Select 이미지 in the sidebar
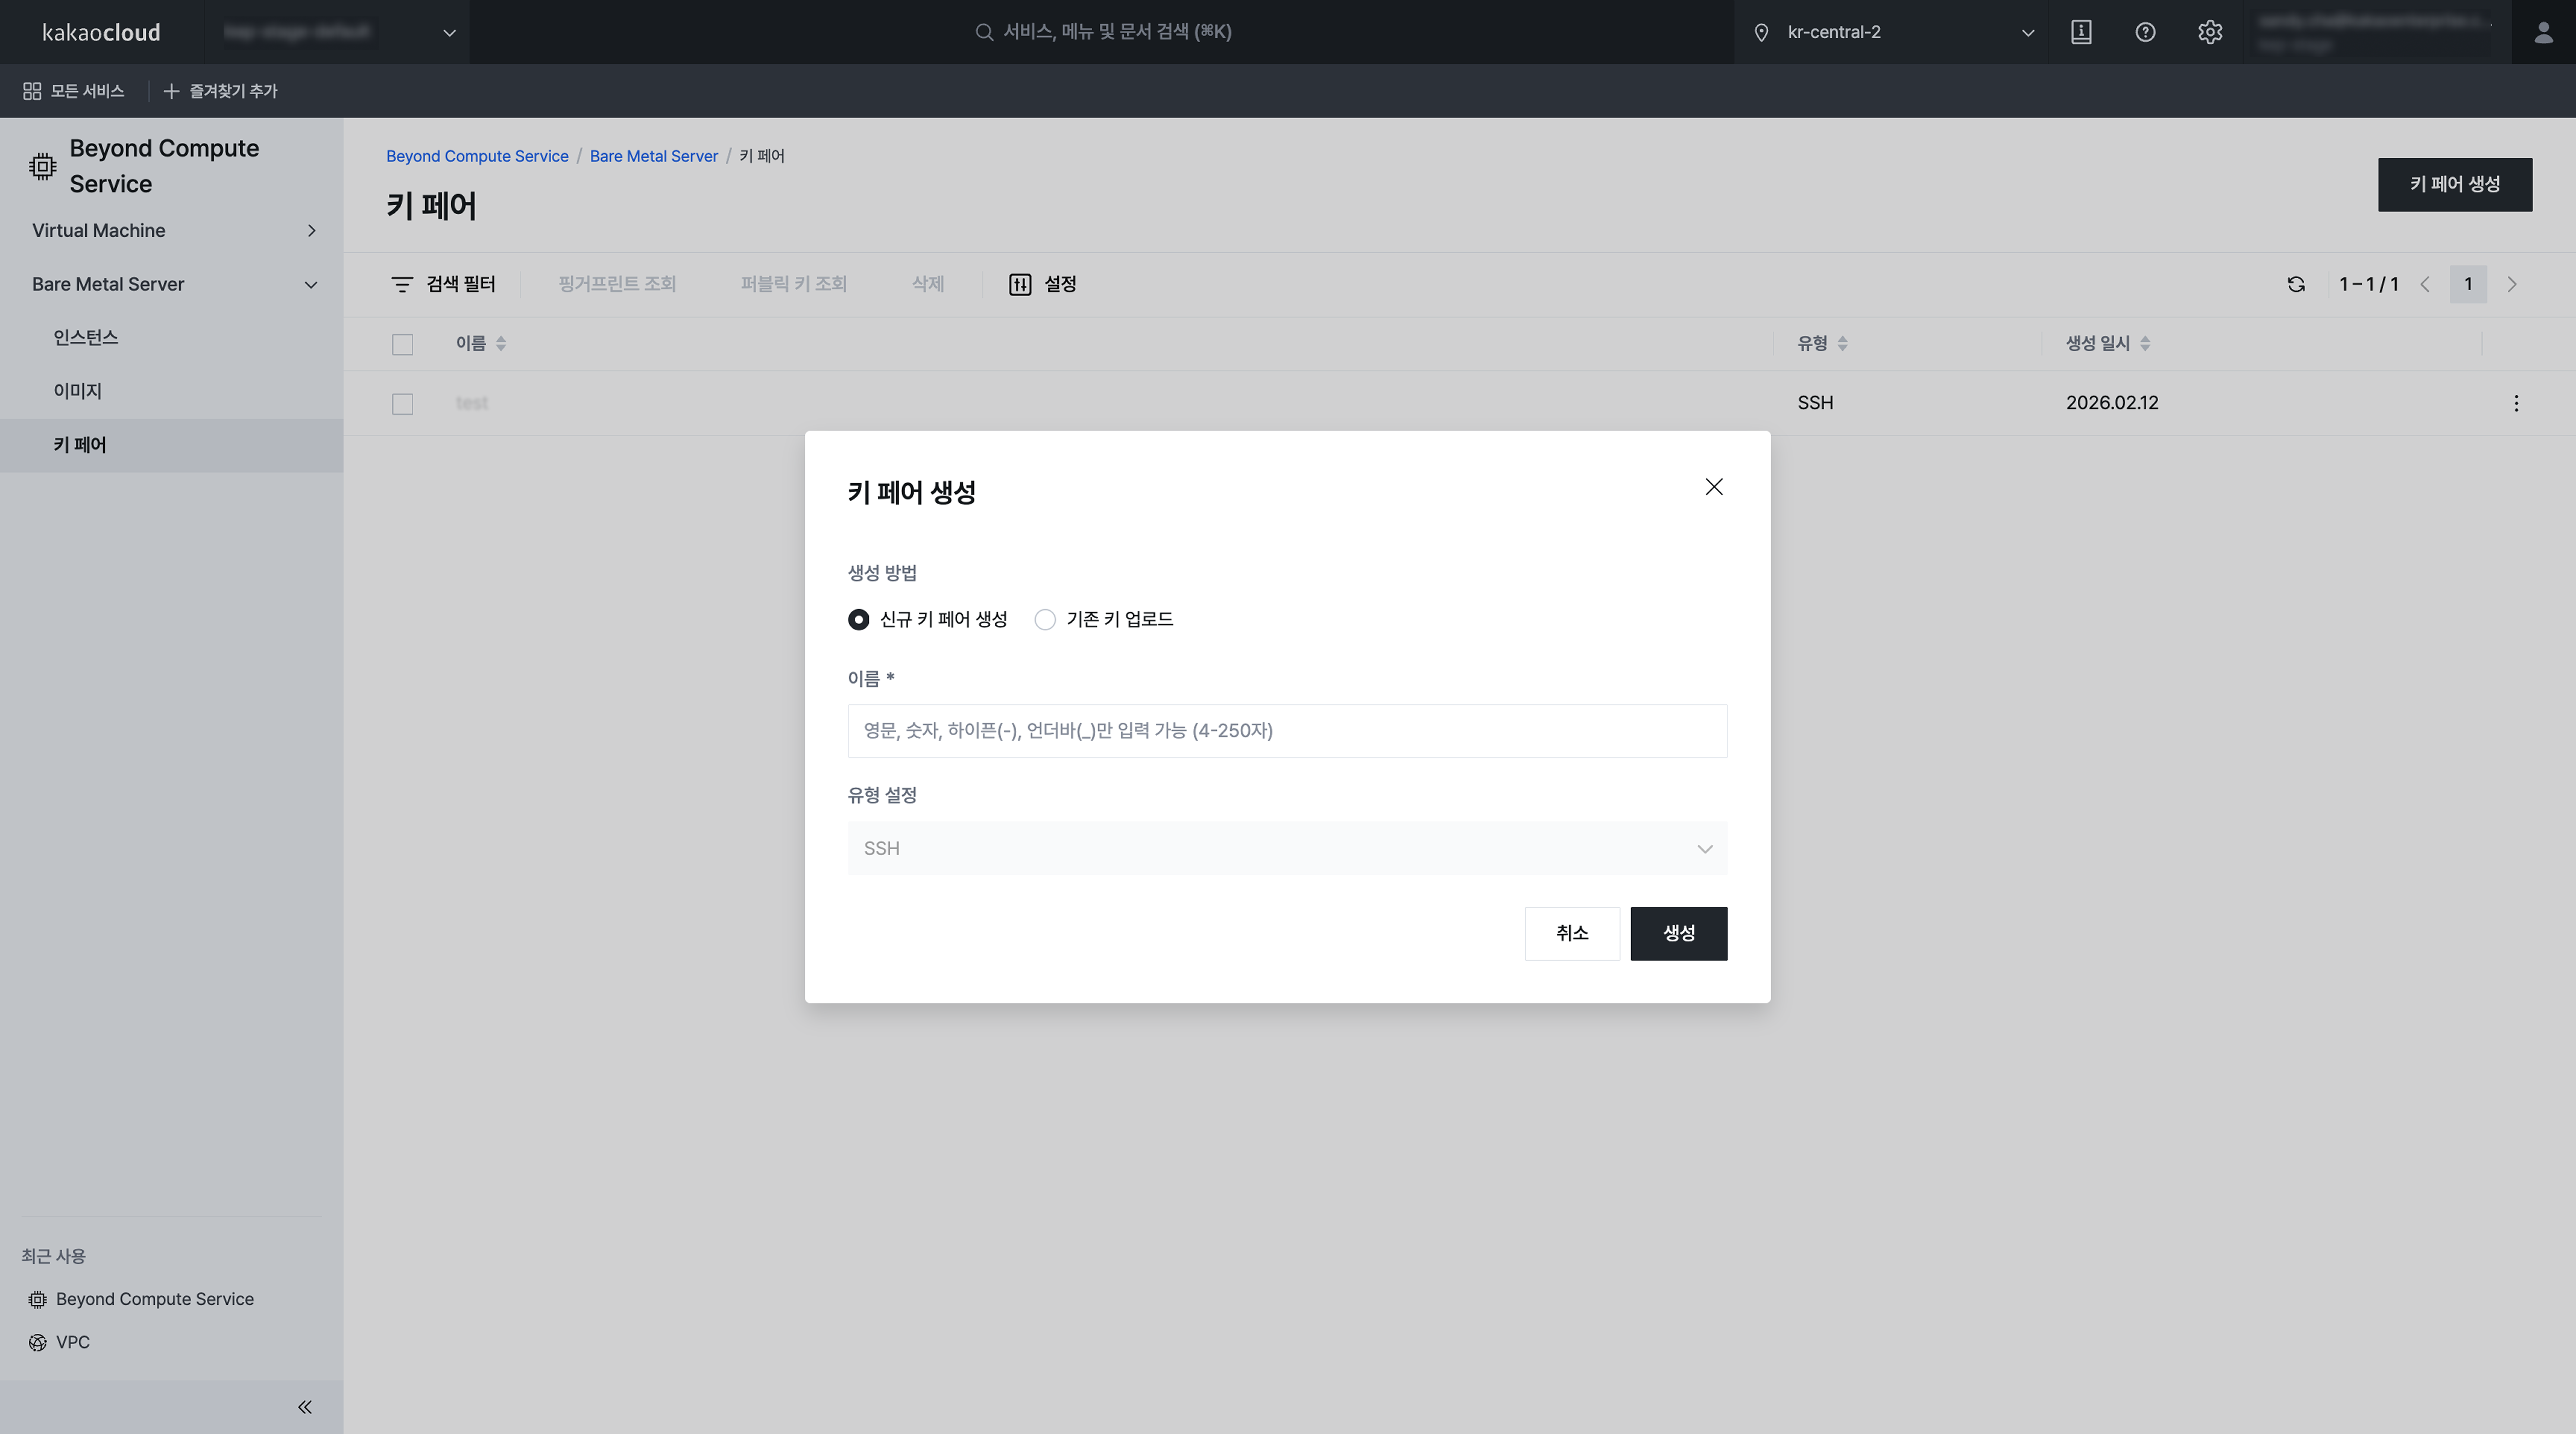The height and width of the screenshot is (1434, 2576). [x=78, y=390]
